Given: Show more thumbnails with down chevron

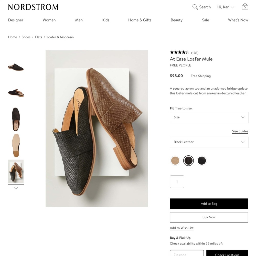Looking at the screenshot, I should [16, 188].
